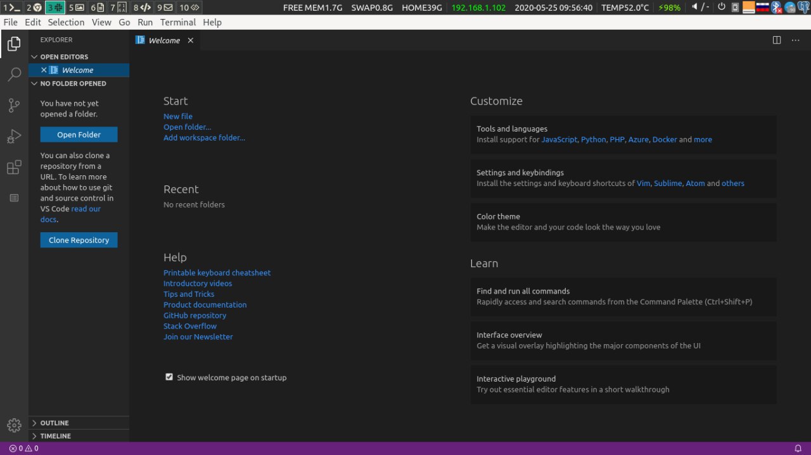
Task: Click the Russian flag keyboard layout icon
Action: pos(762,8)
